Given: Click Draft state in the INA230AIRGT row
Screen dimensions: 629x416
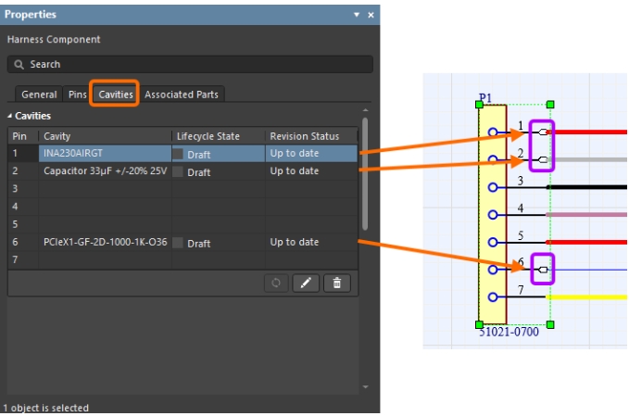Looking at the screenshot, I should coord(198,155).
